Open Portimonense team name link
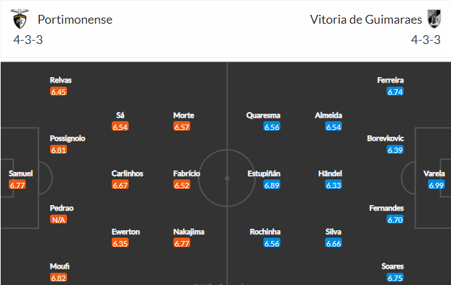 [75, 20]
